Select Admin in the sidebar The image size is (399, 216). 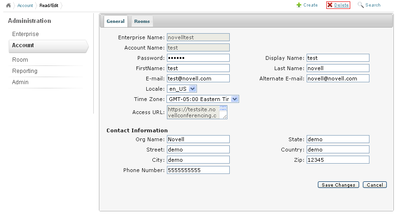point(20,82)
